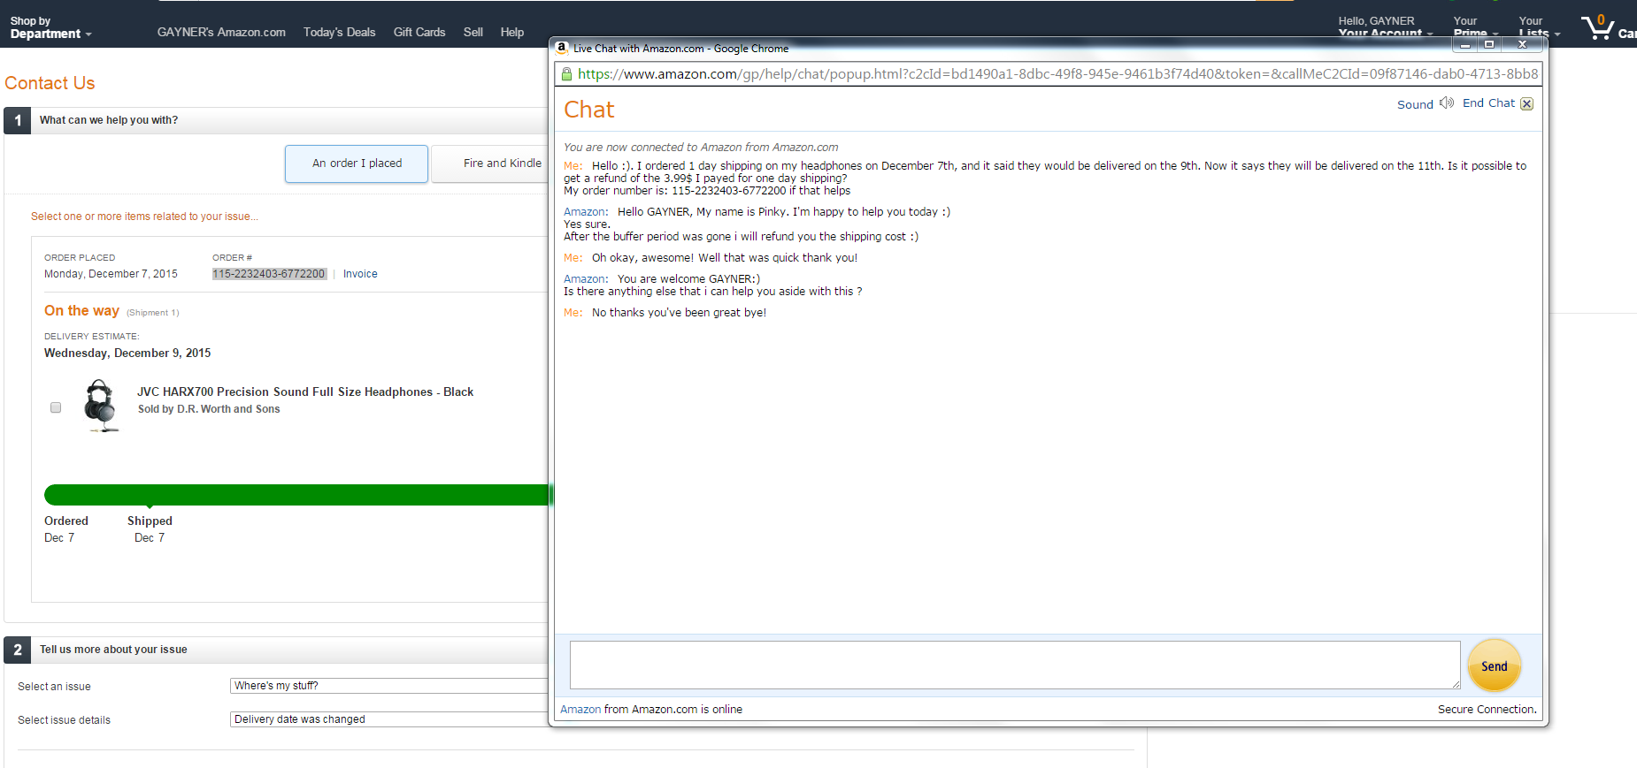Open the JVC HARX700 headphones product title
This screenshot has height=768, width=1637.
[305, 392]
